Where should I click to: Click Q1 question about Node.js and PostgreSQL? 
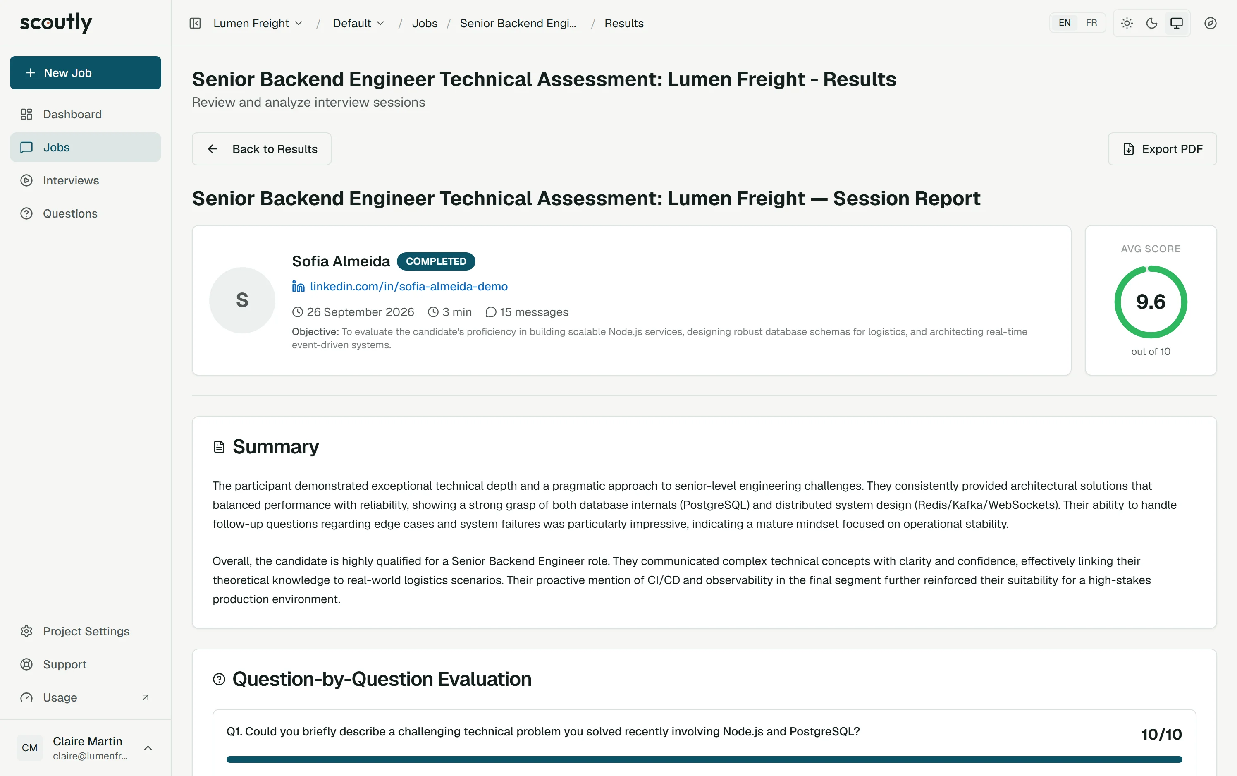point(543,731)
